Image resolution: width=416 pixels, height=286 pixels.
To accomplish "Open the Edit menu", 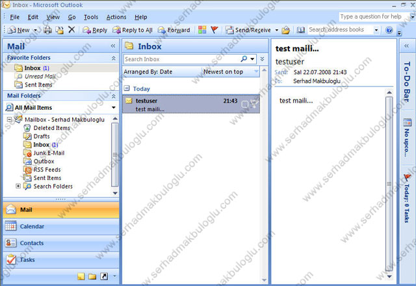I will (33, 17).
